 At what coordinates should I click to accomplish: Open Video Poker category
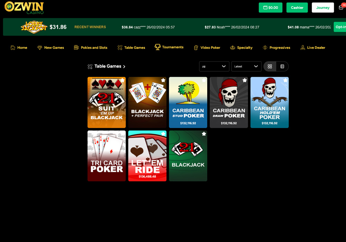[x=207, y=48]
